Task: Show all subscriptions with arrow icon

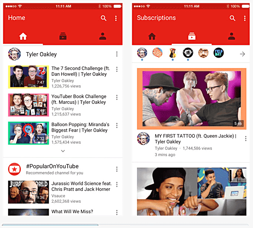Action: point(242,54)
